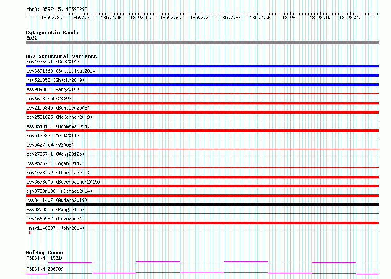Open the esv989363 (Pang2010) variant
This screenshot has width=391, height=279.
(x=53, y=89)
